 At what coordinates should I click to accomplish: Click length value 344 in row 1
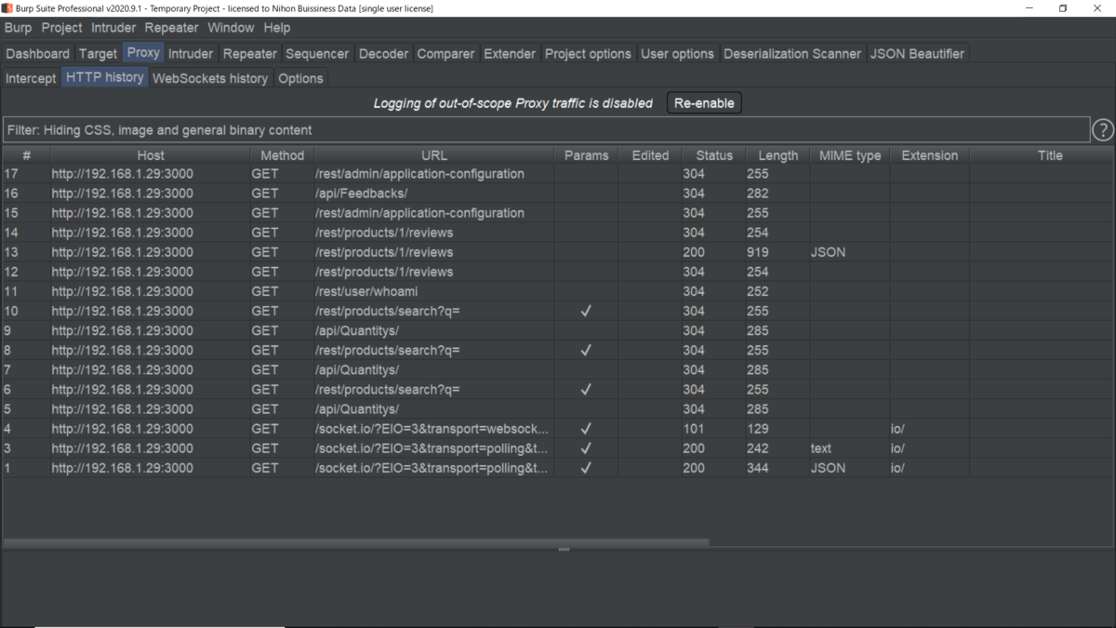click(758, 468)
